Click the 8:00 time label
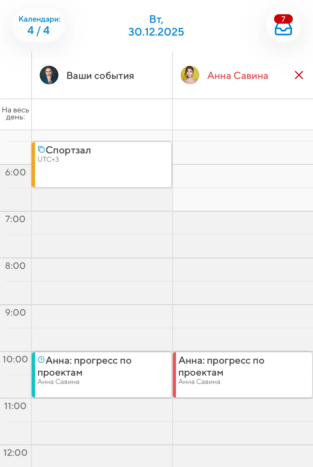This screenshot has width=313, height=467. (15, 266)
